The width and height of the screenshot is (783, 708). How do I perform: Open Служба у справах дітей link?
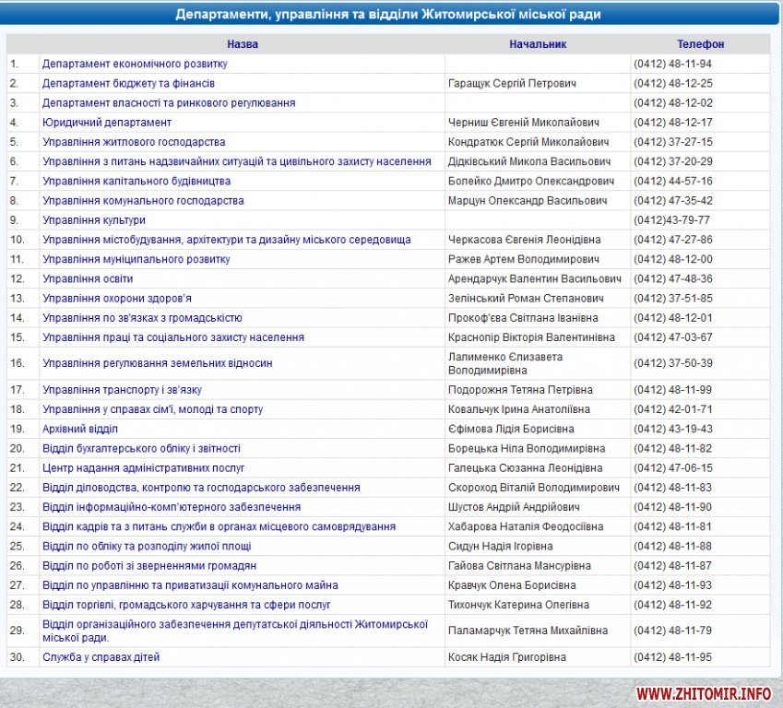[x=101, y=657]
